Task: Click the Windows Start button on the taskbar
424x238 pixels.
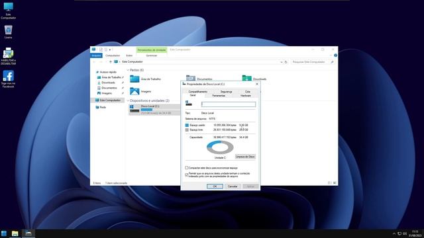Action: 4,233
